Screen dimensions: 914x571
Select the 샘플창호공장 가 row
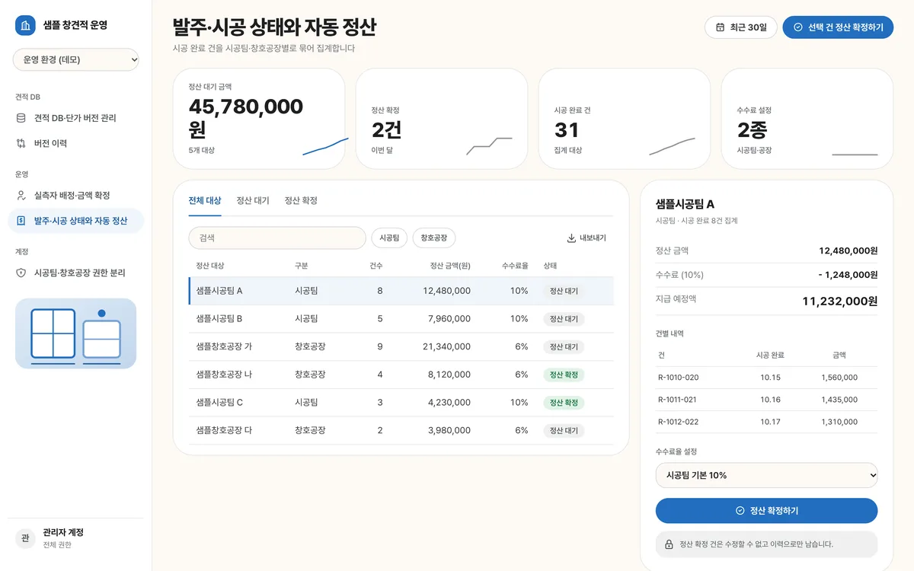[x=401, y=346]
